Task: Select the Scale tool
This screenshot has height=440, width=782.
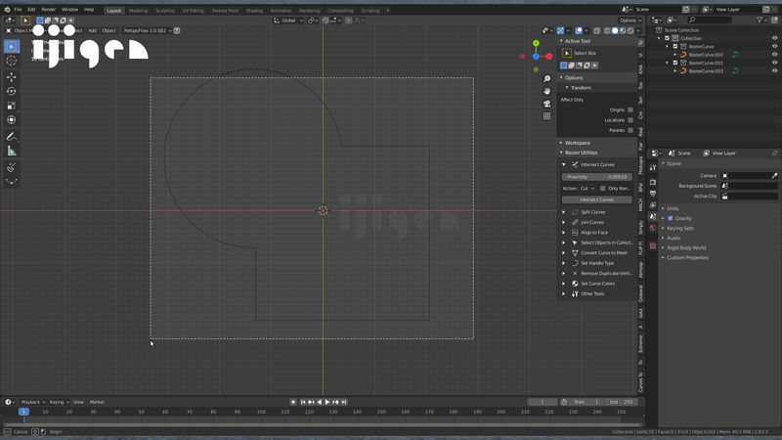Action: [12, 106]
